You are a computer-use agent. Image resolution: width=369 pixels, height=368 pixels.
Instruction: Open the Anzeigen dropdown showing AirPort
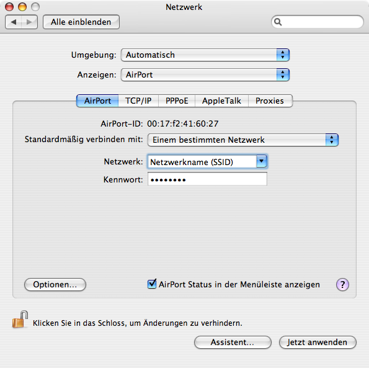click(x=205, y=75)
